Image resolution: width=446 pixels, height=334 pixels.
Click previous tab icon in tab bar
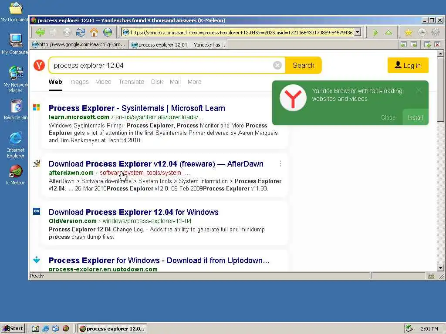click(404, 44)
